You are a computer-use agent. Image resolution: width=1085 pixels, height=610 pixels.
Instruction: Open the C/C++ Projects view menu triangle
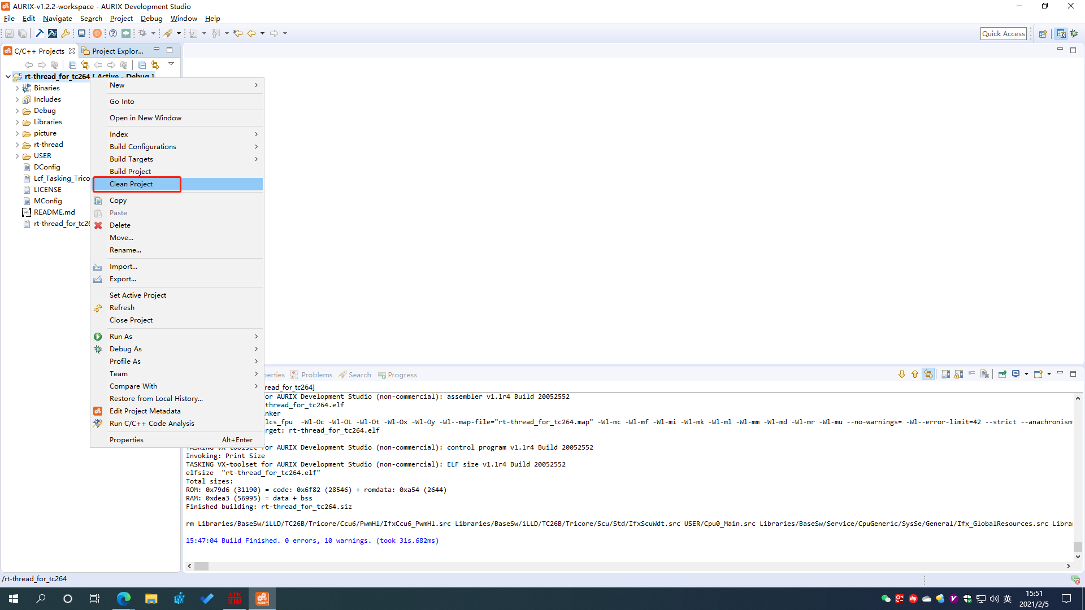click(171, 64)
